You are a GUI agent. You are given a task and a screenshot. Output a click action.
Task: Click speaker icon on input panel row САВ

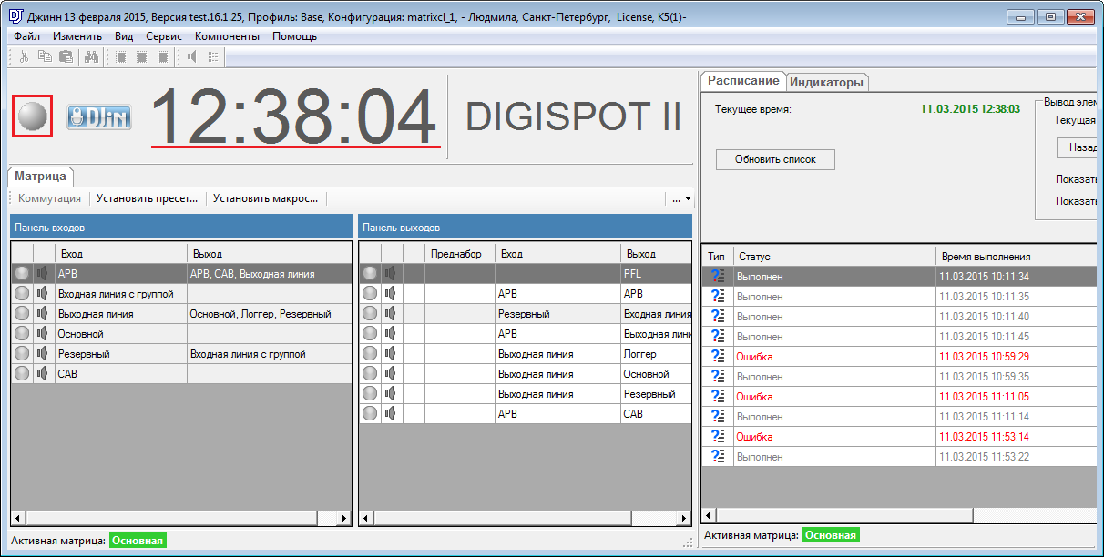pos(43,374)
